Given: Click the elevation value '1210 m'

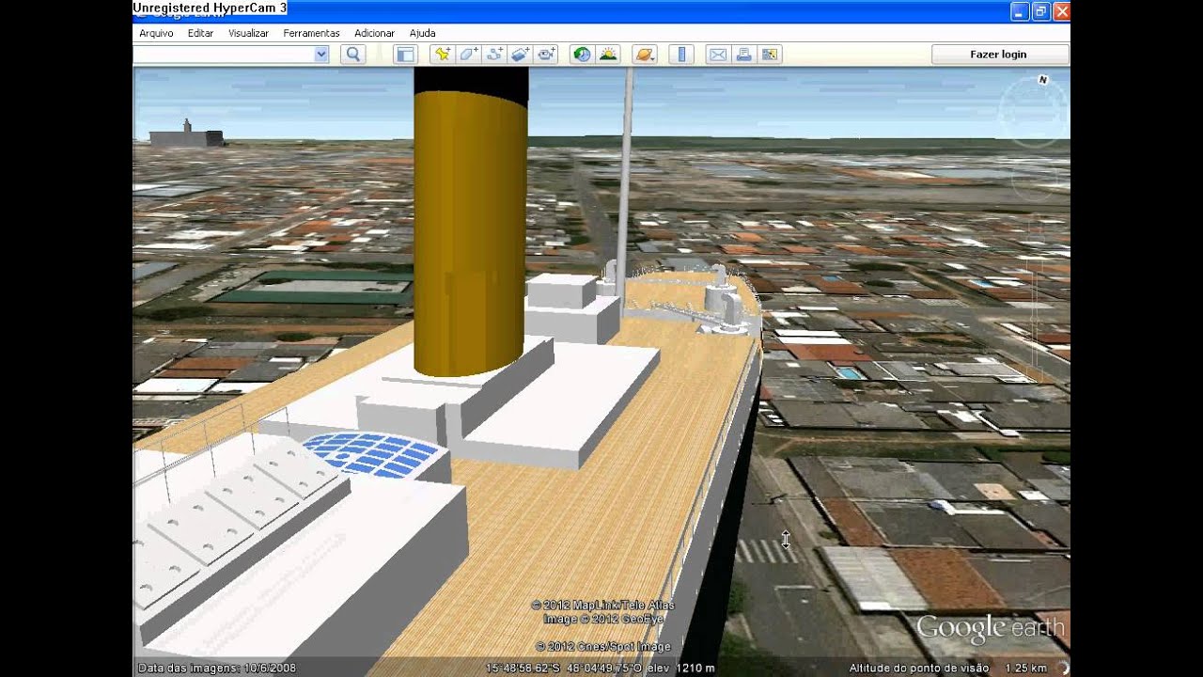Looking at the screenshot, I should (695, 668).
